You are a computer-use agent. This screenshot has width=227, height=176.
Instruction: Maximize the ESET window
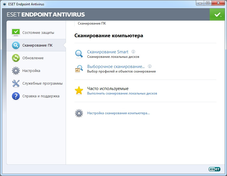click(208, 3)
